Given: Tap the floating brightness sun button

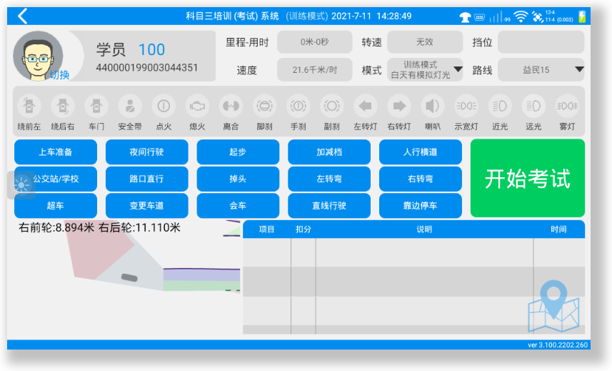Looking at the screenshot, I should (21, 184).
